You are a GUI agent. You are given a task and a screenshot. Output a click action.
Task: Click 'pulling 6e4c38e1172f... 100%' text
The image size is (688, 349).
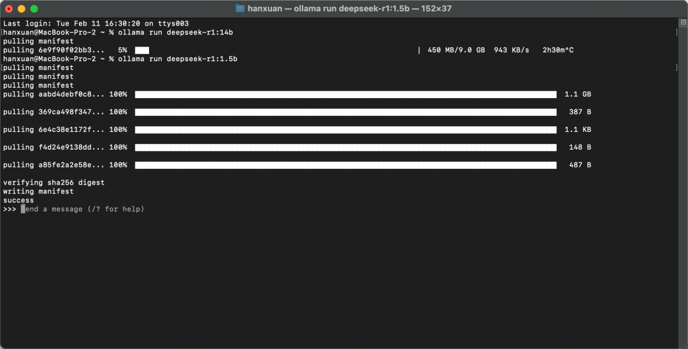[x=65, y=129]
